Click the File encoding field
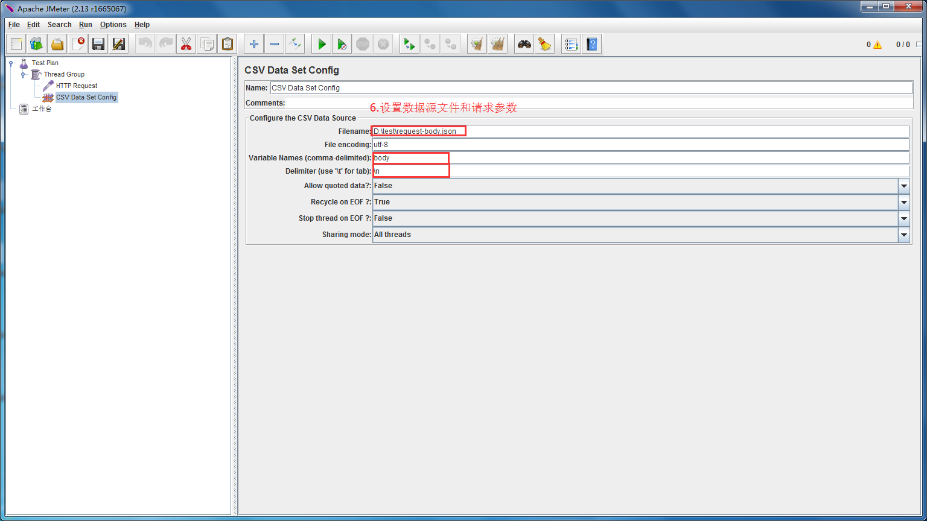The image size is (927, 521). click(641, 145)
